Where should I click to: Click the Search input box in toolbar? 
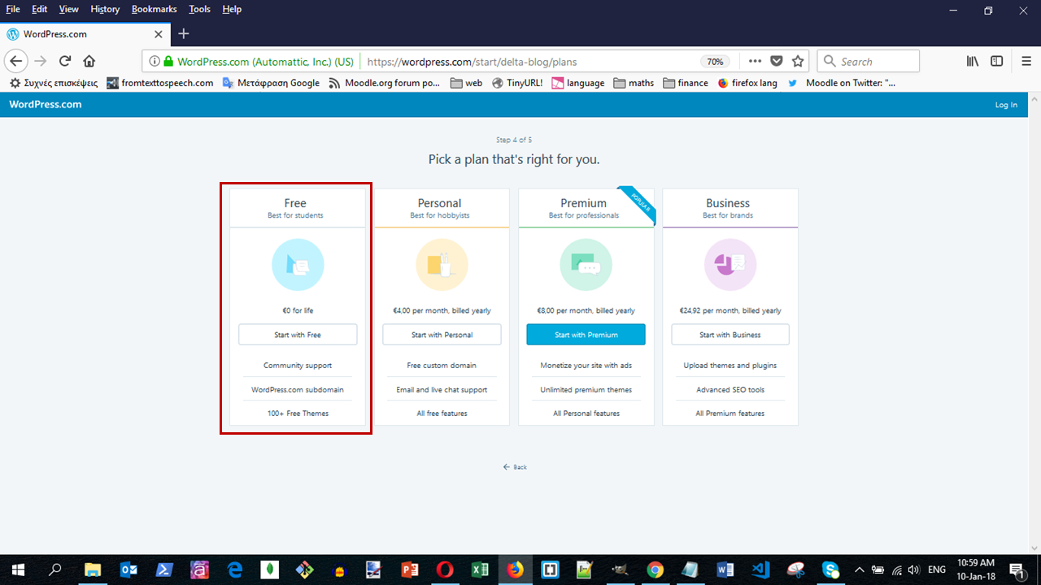pyautogui.click(x=868, y=61)
